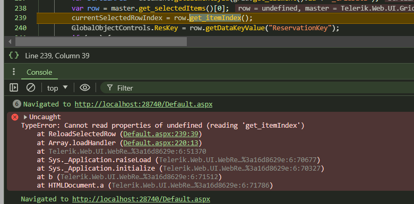Open the Default.aspx:239:39 source link

tap(160, 134)
